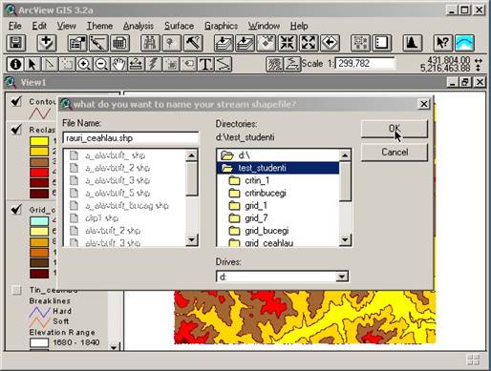Toggle the Contours theme checkbox
Image resolution: width=491 pixels, height=371 pixels.
coord(16,102)
